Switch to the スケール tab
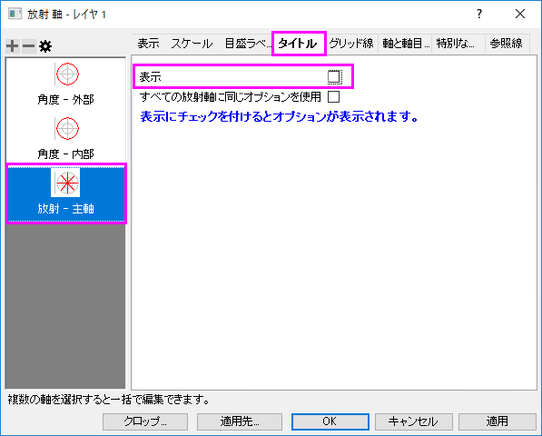Viewport: 542px width, 436px height. coord(192,44)
